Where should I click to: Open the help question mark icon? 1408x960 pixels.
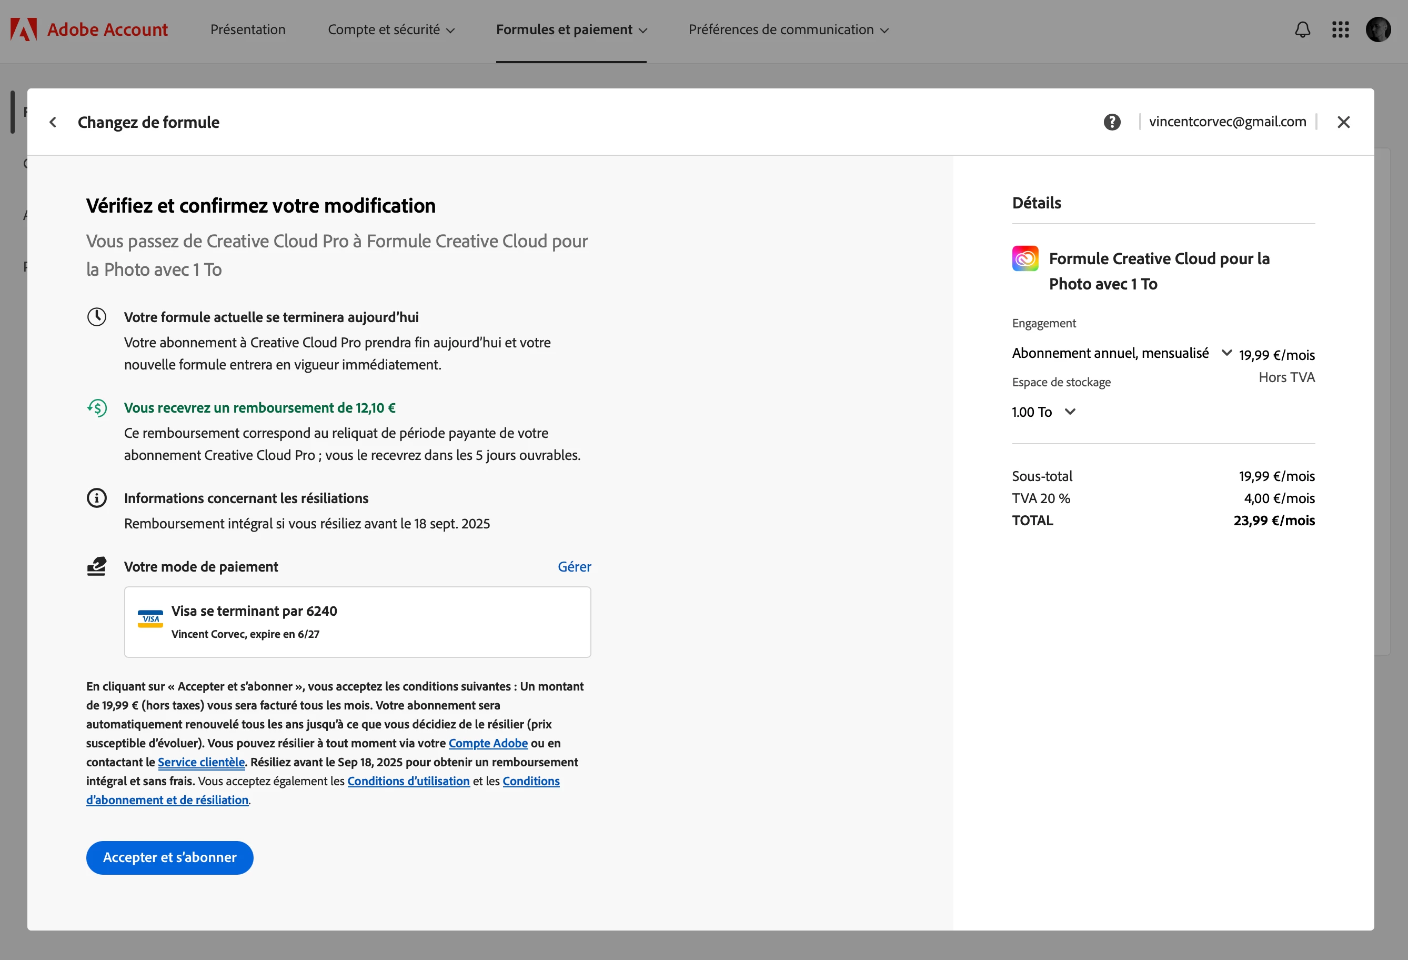[1112, 123]
